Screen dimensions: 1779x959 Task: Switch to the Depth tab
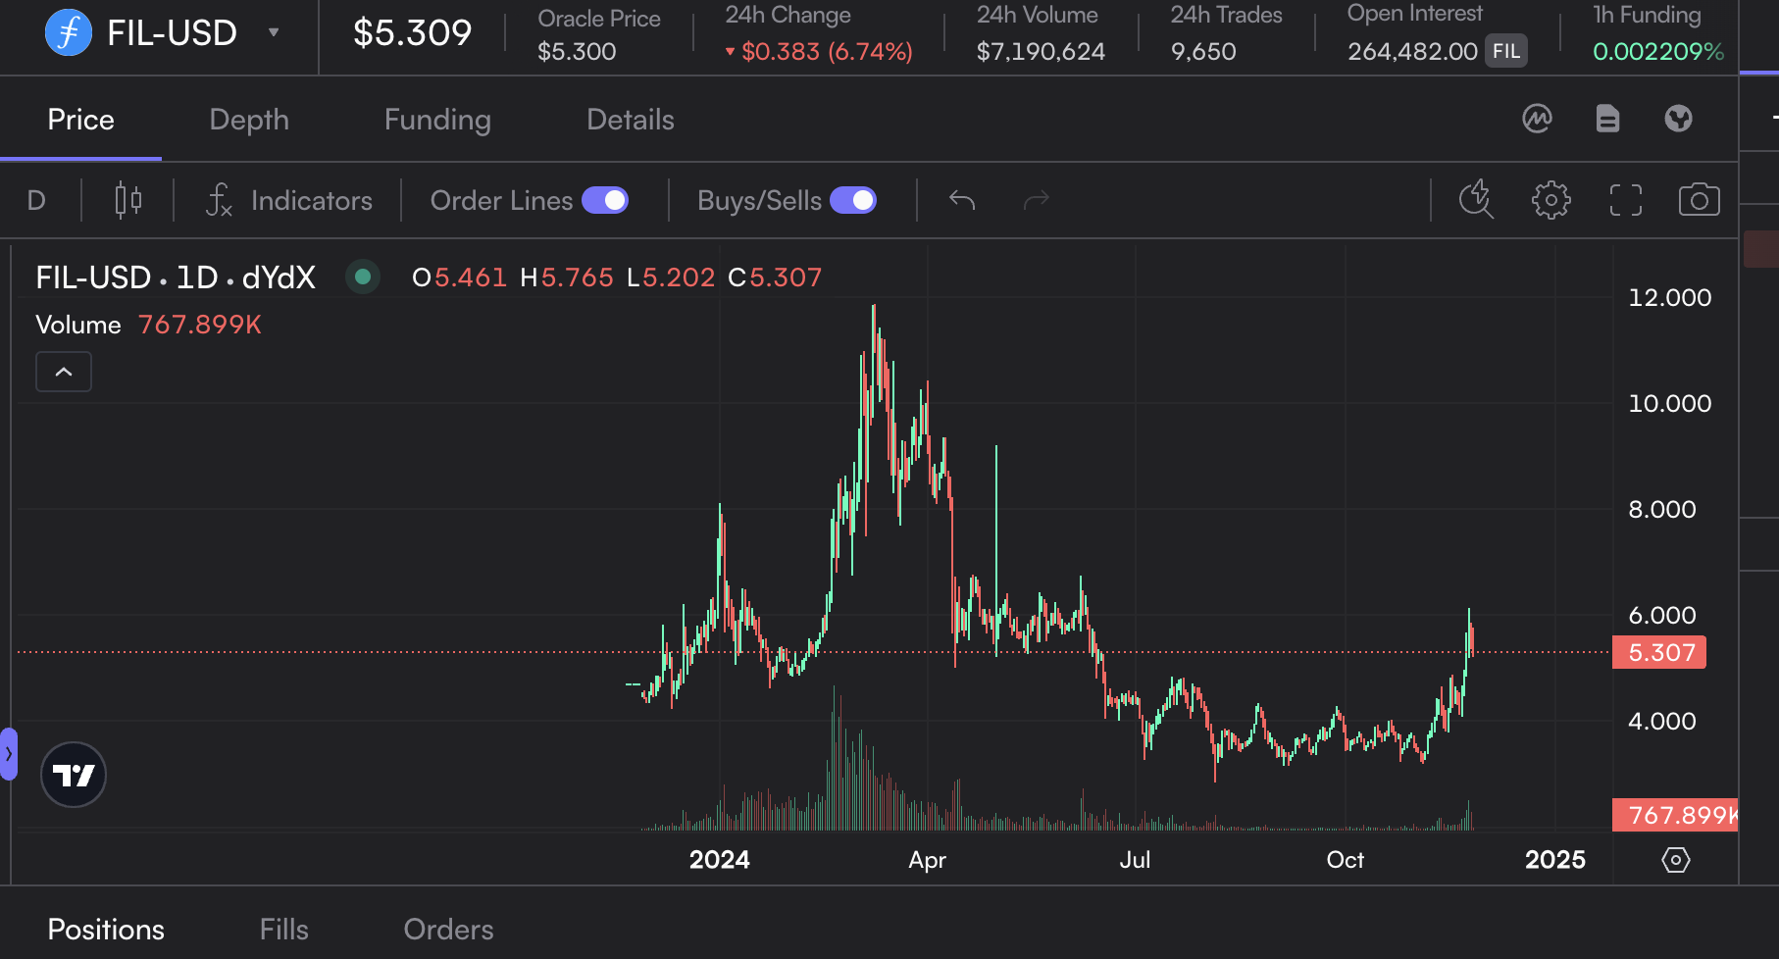249,120
